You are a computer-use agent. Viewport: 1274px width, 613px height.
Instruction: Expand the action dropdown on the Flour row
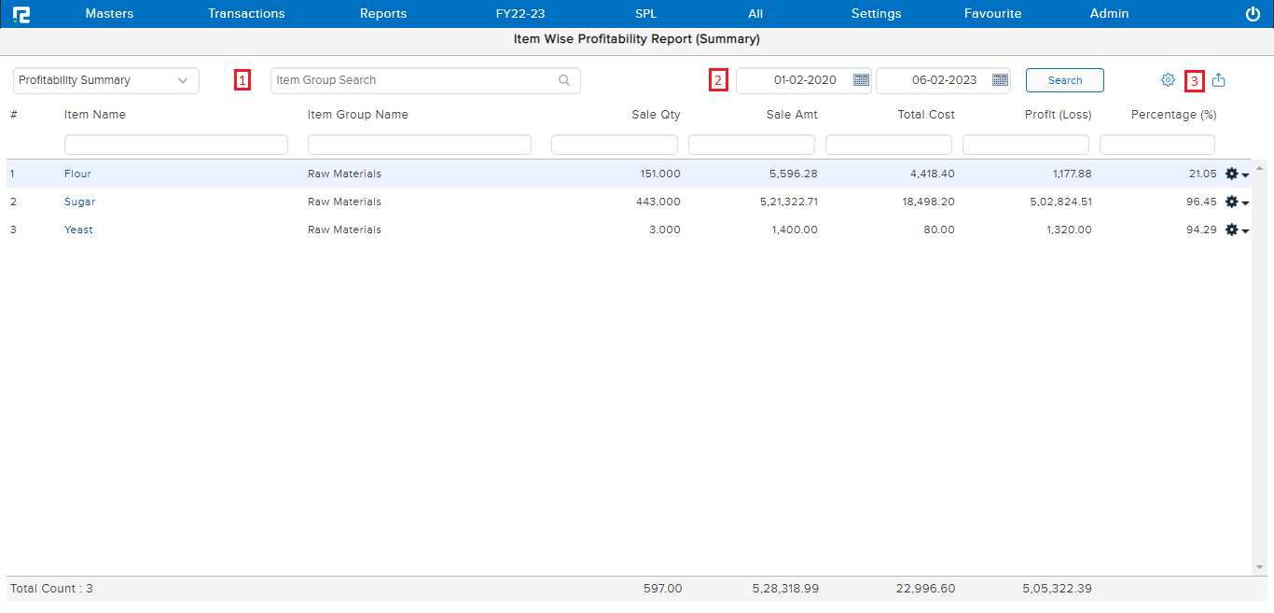click(1244, 175)
